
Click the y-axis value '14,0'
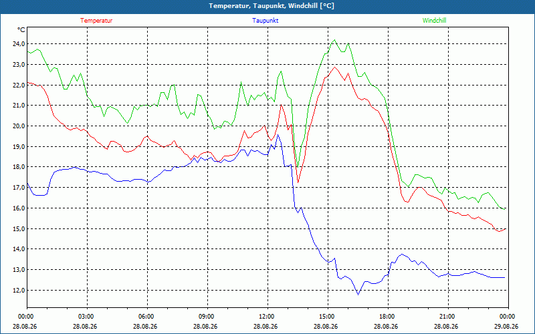pyautogui.click(x=19, y=249)
